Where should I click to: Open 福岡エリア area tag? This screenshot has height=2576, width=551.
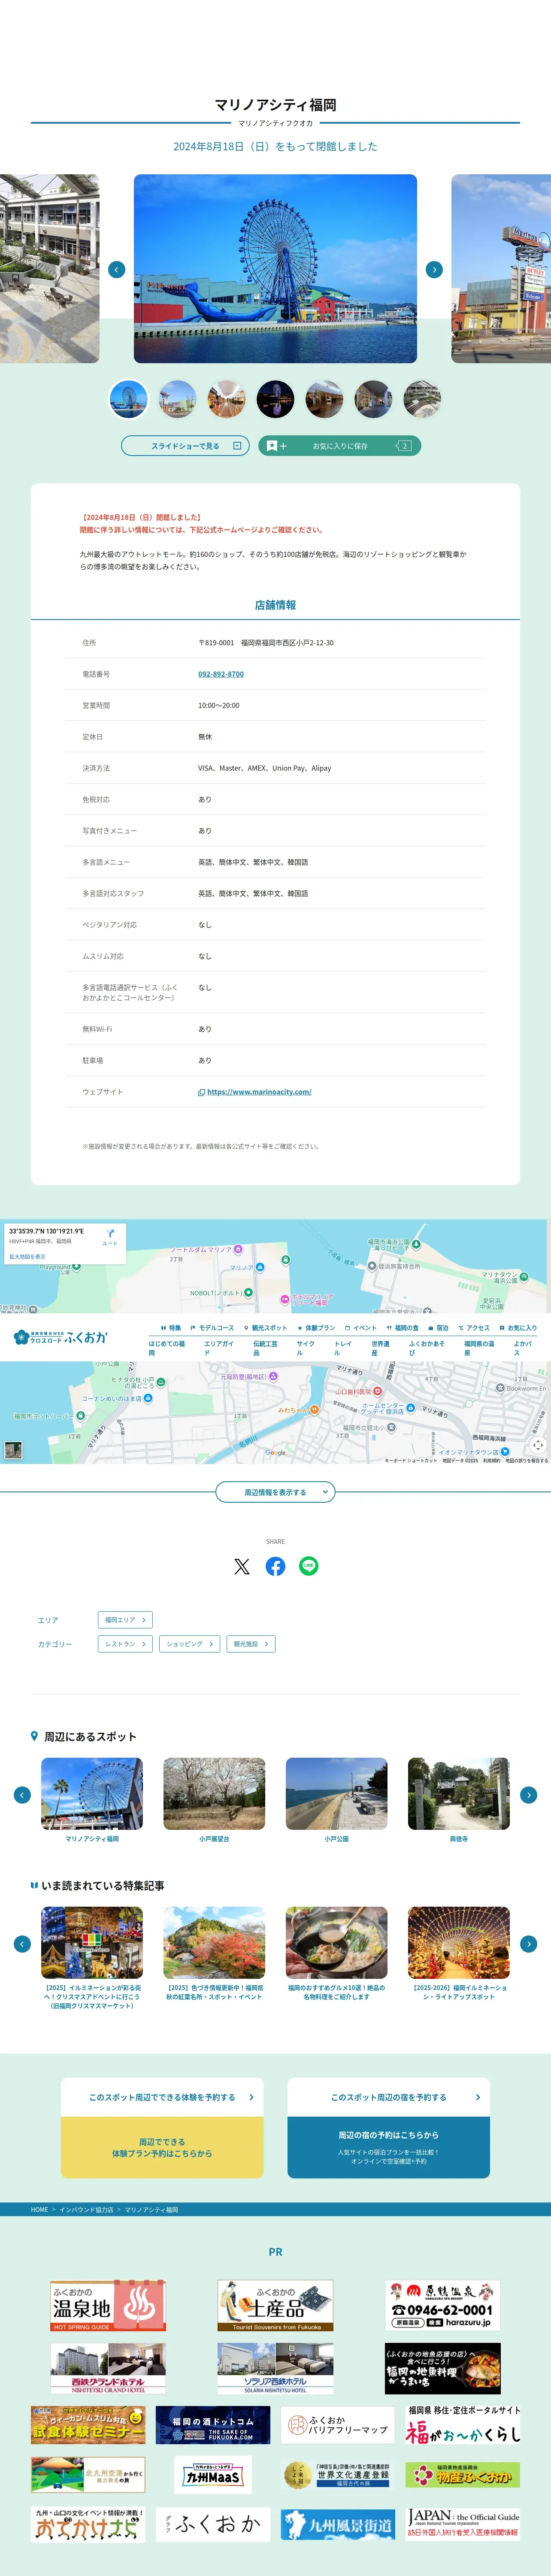[x=125, y=1620]
